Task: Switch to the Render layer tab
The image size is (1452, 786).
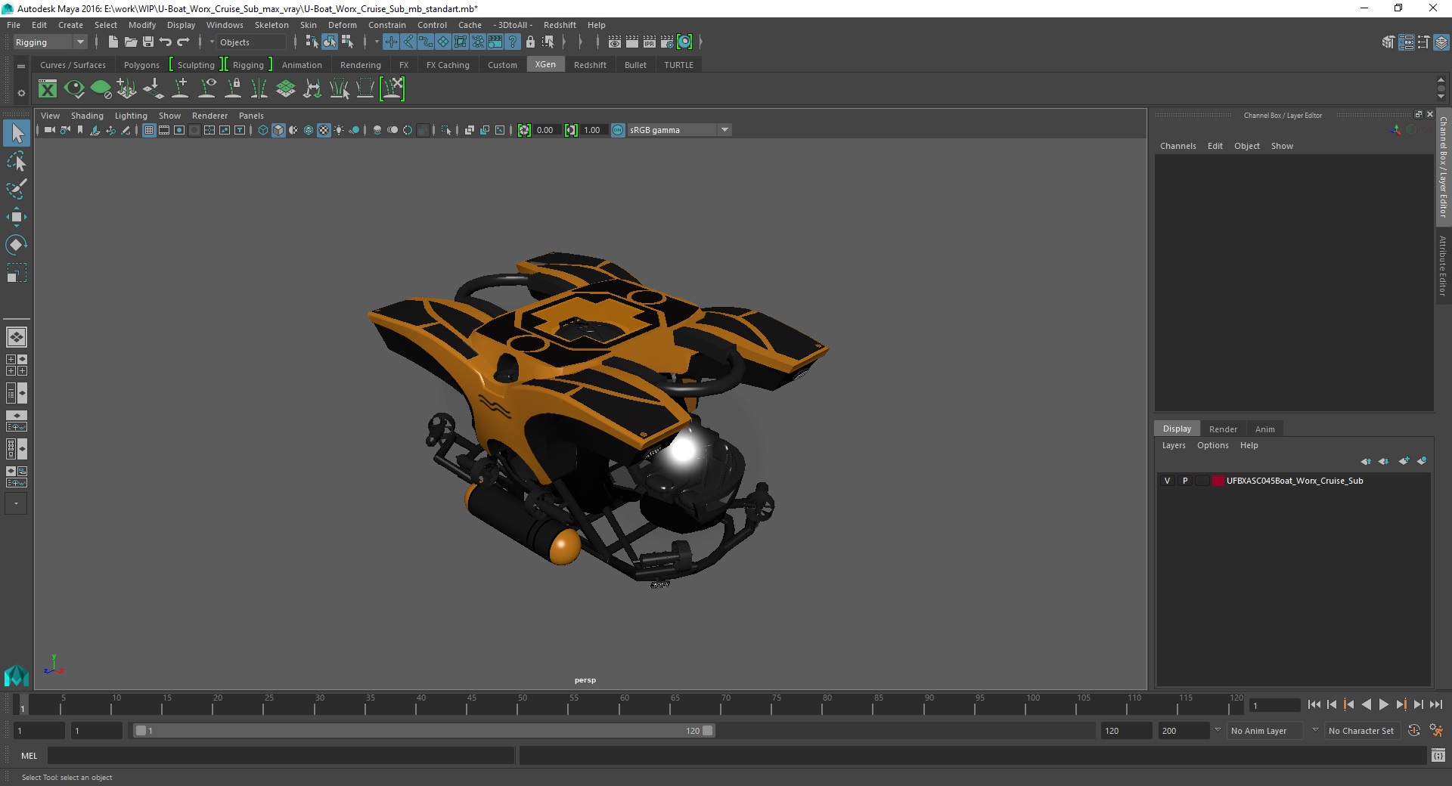Action: tap(1223, 429)
